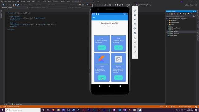Click the emulator camera screenshot icon
The height and width of the screenshot is (112, 199).
(x=135, y=33)
